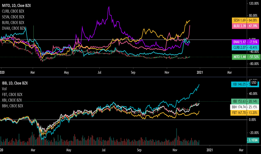This screenshot has height=154, width=261.
Task: Select the BLRX, CBOE BZX legend entry
Action: pyautogui.click(x=13, y=22)
